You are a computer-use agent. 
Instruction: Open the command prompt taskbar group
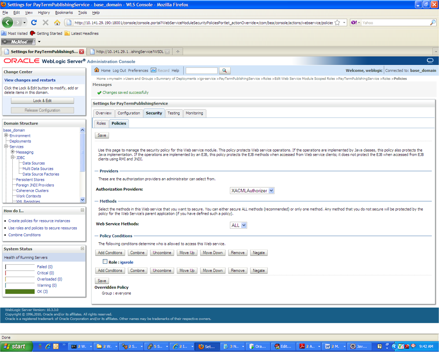click(x=80, y=347)
